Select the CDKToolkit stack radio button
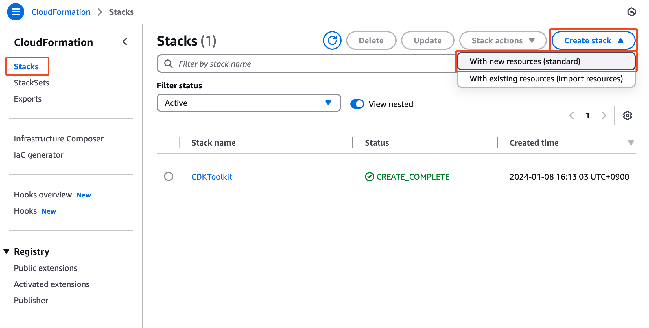The width and height of the screenshot is (649, 328). click(168, 176)
